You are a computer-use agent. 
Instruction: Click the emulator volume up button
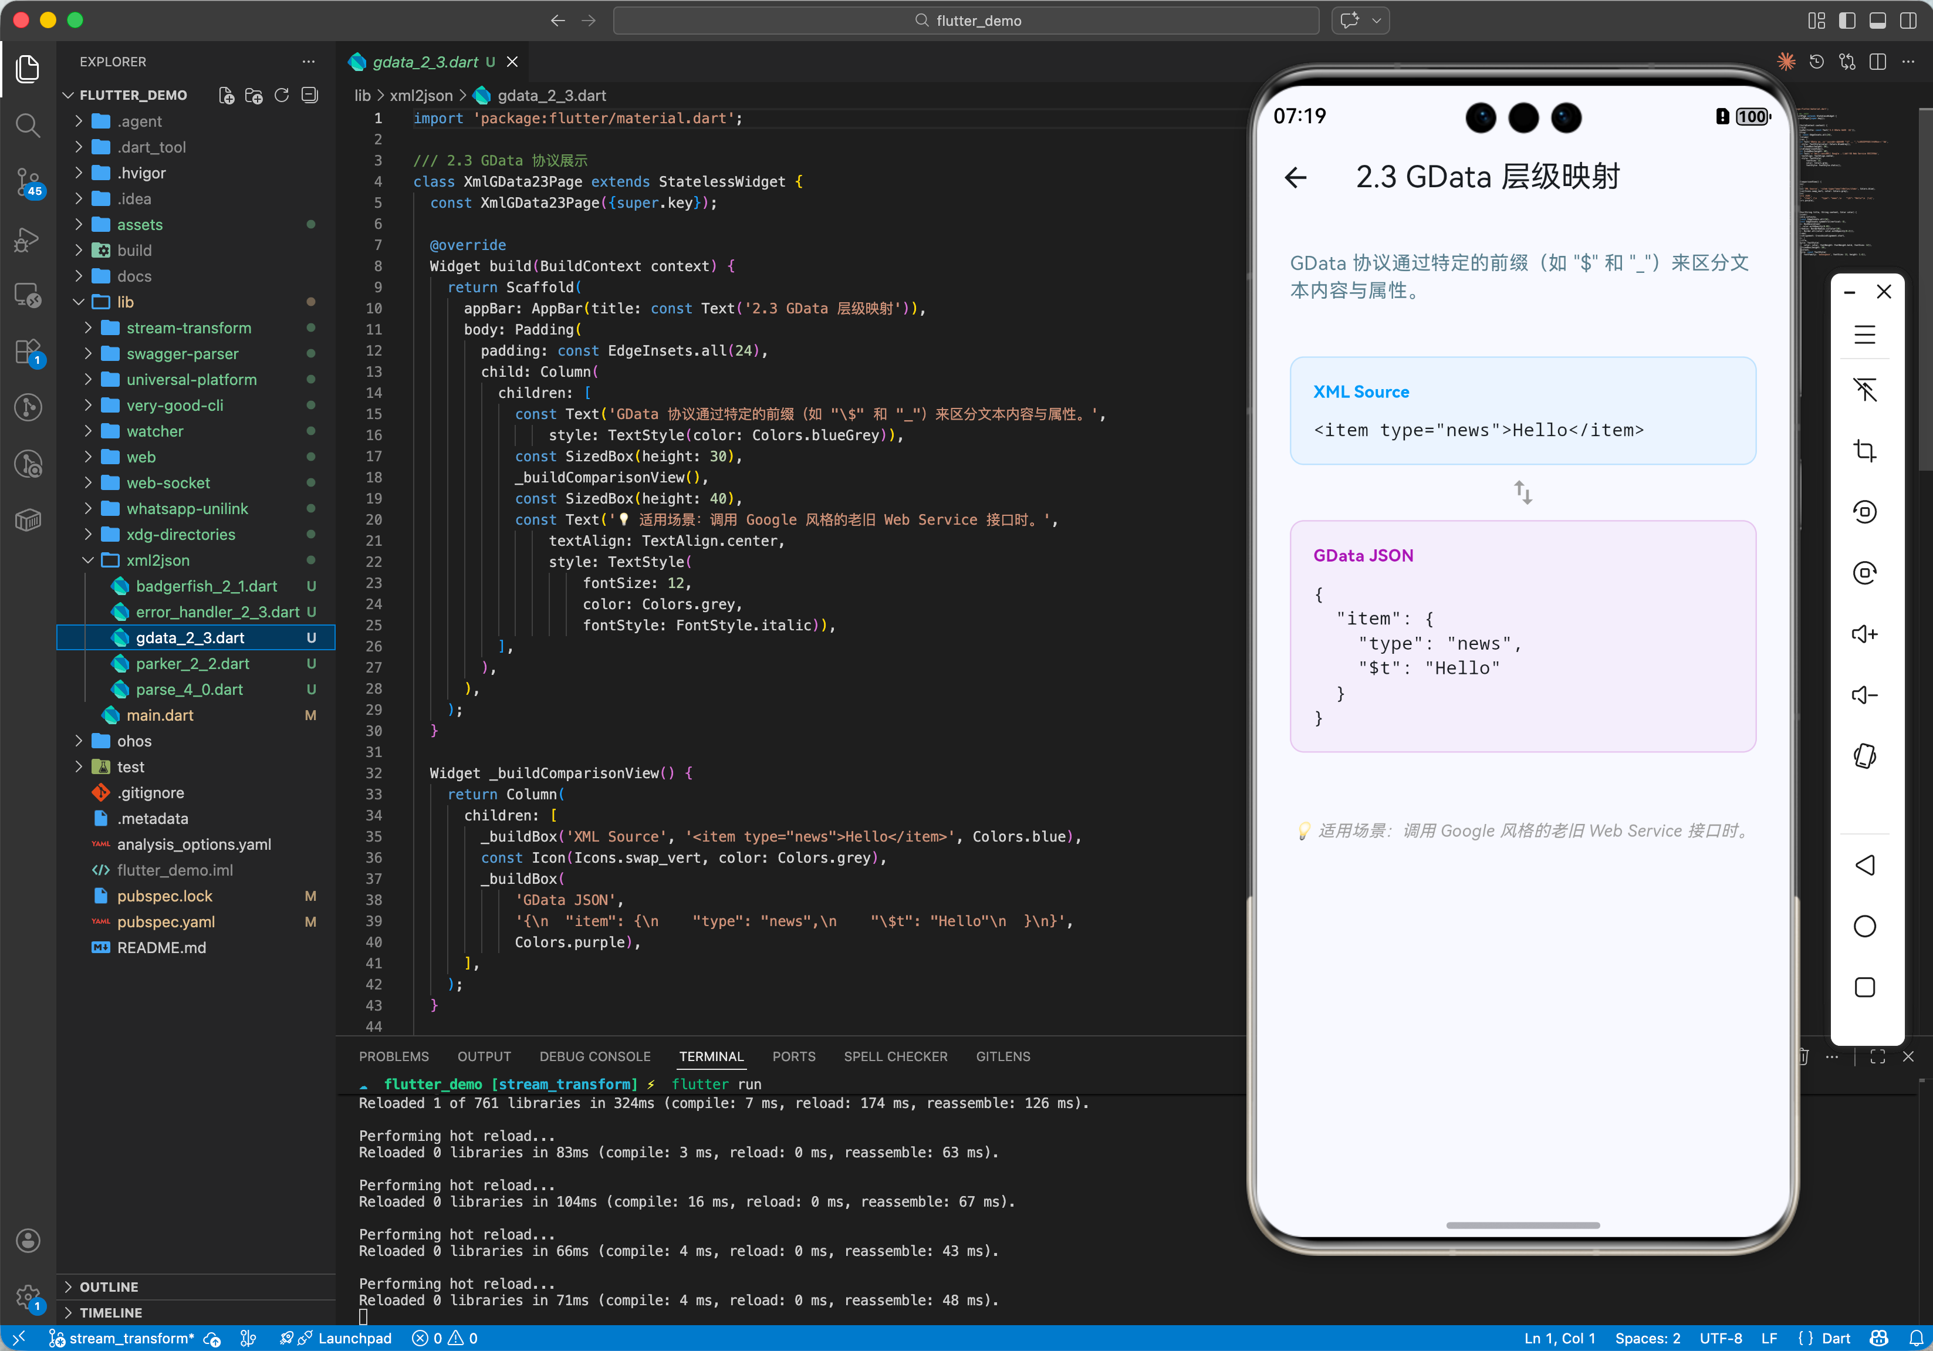pyautogui.click(x=1864, y=634)
